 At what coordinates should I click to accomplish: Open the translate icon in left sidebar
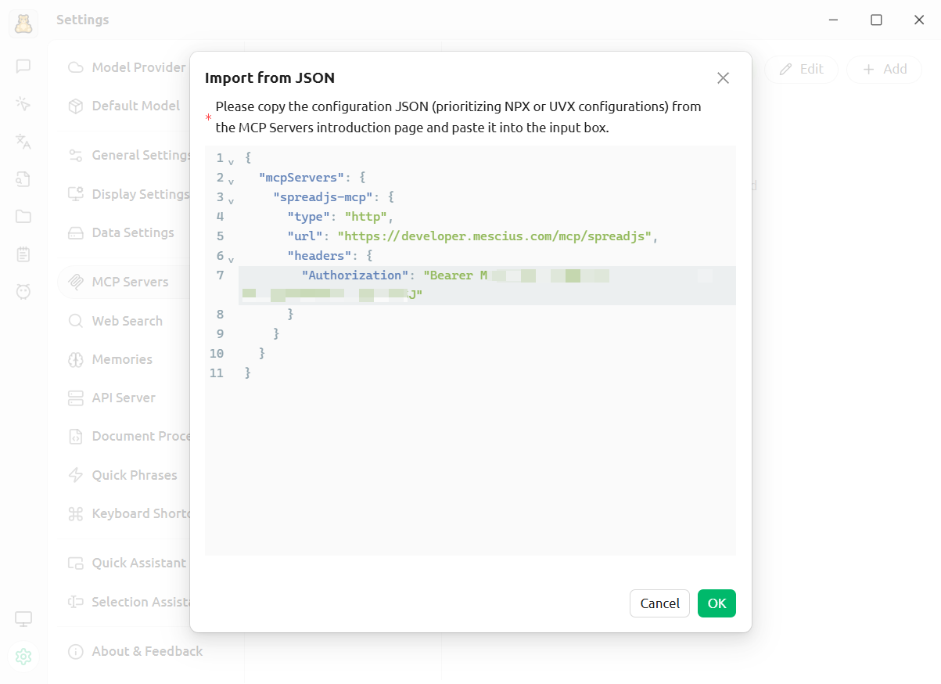coord(23,141)
